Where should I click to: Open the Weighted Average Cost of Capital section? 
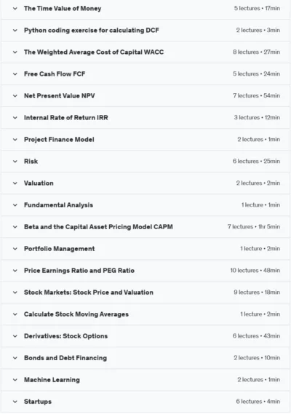tap(145, 52)
